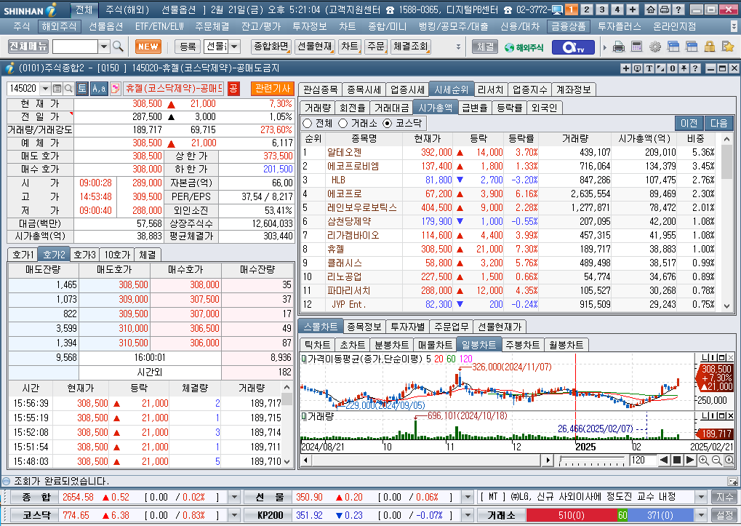
Task: Open the menu search box dropdown arrow
Action: (104, 47)
